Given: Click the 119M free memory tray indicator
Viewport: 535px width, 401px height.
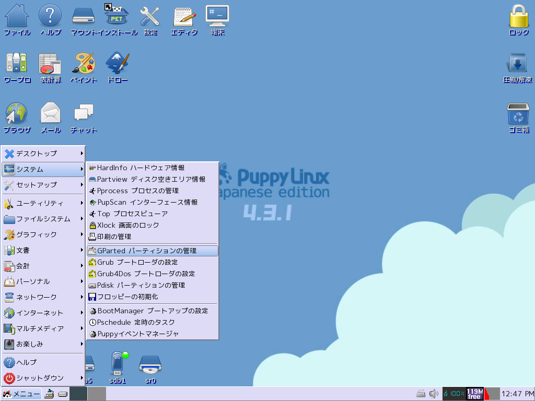Looking at the screenshot, I should pyautogui.click(x=475, y=394).
